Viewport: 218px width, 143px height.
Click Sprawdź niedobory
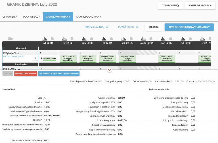coord(26,73)
